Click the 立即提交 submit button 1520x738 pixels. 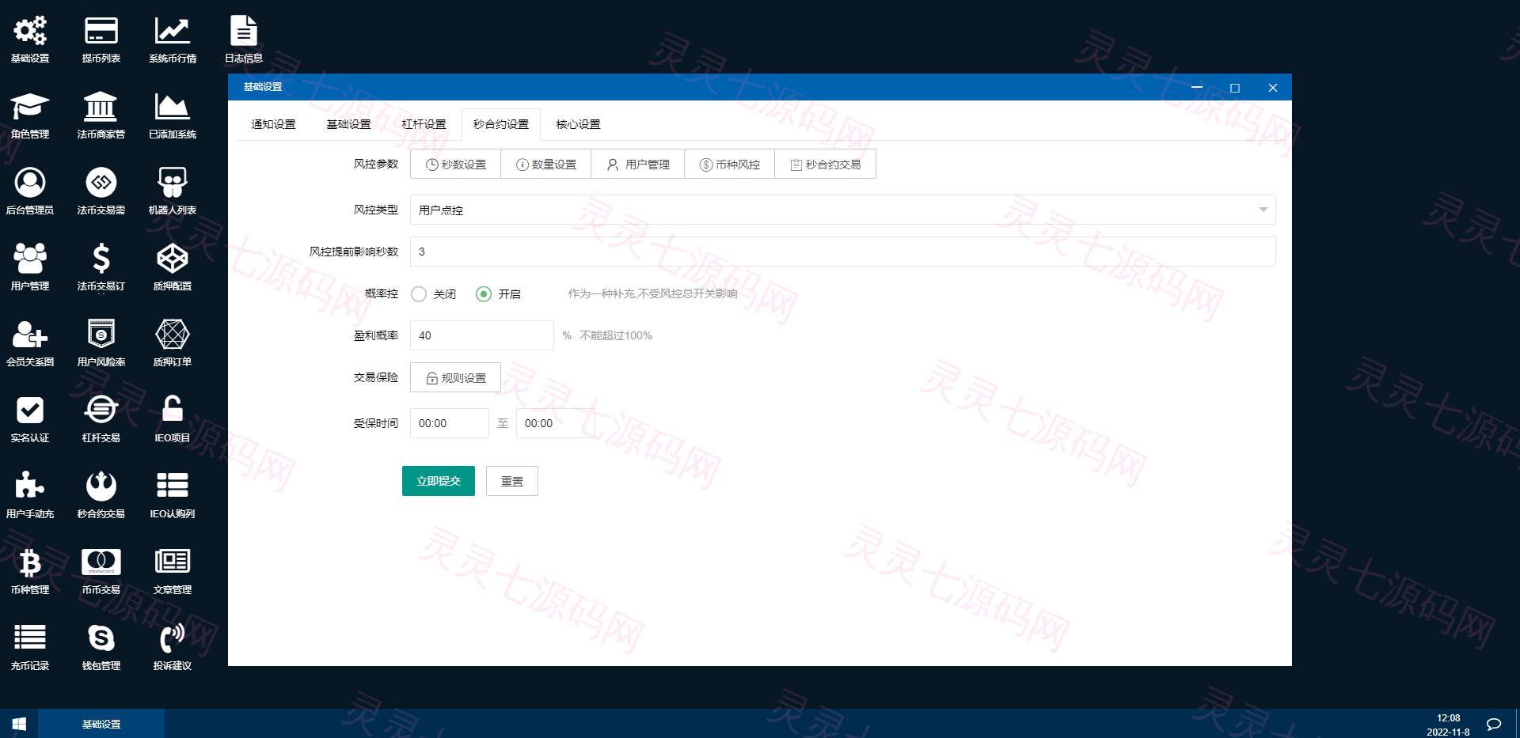(439, 481)
